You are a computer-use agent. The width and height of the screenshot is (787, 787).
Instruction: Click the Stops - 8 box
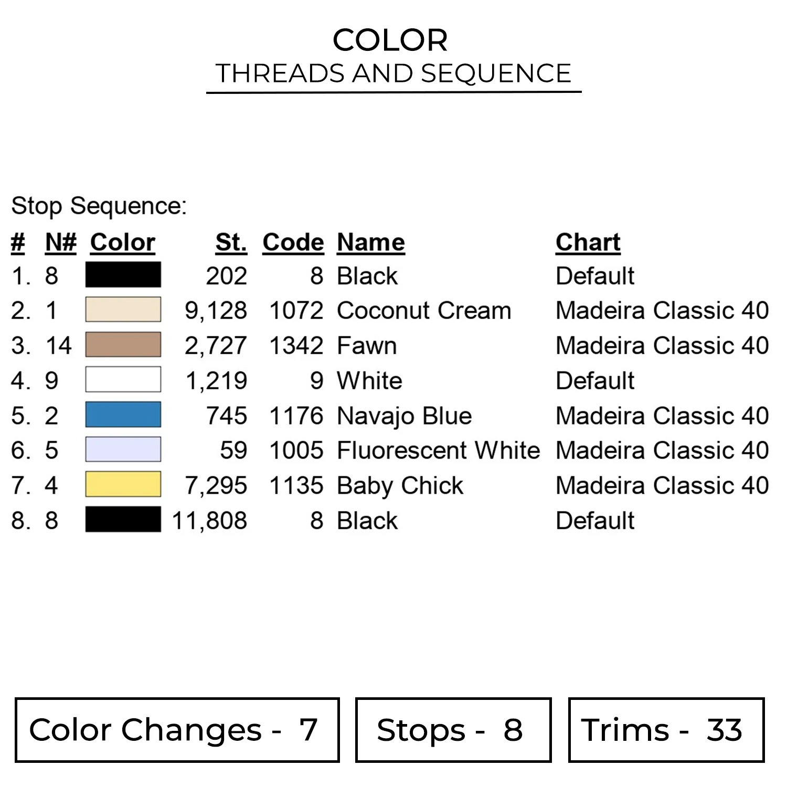[x=453, y=730]
